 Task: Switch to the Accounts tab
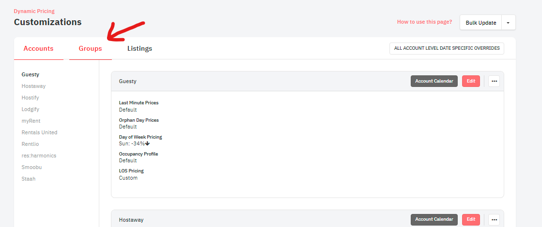(x=38, y=48)
